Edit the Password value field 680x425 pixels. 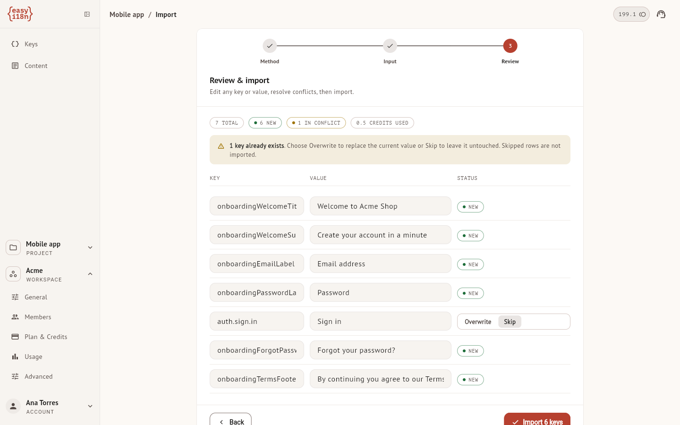[381, 292]
